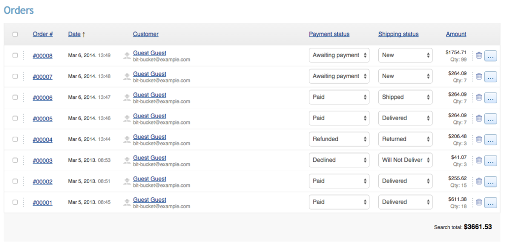Expand shipping status dropdown showing Shipped
505x245 pixels.
pos(405,97)
